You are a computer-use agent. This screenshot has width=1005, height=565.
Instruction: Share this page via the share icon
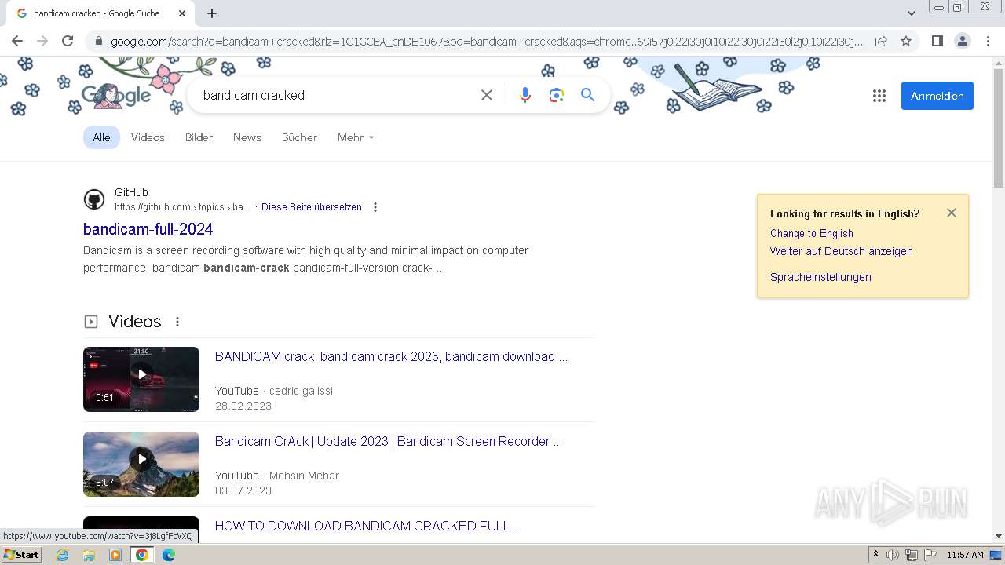tap(881, 41)
